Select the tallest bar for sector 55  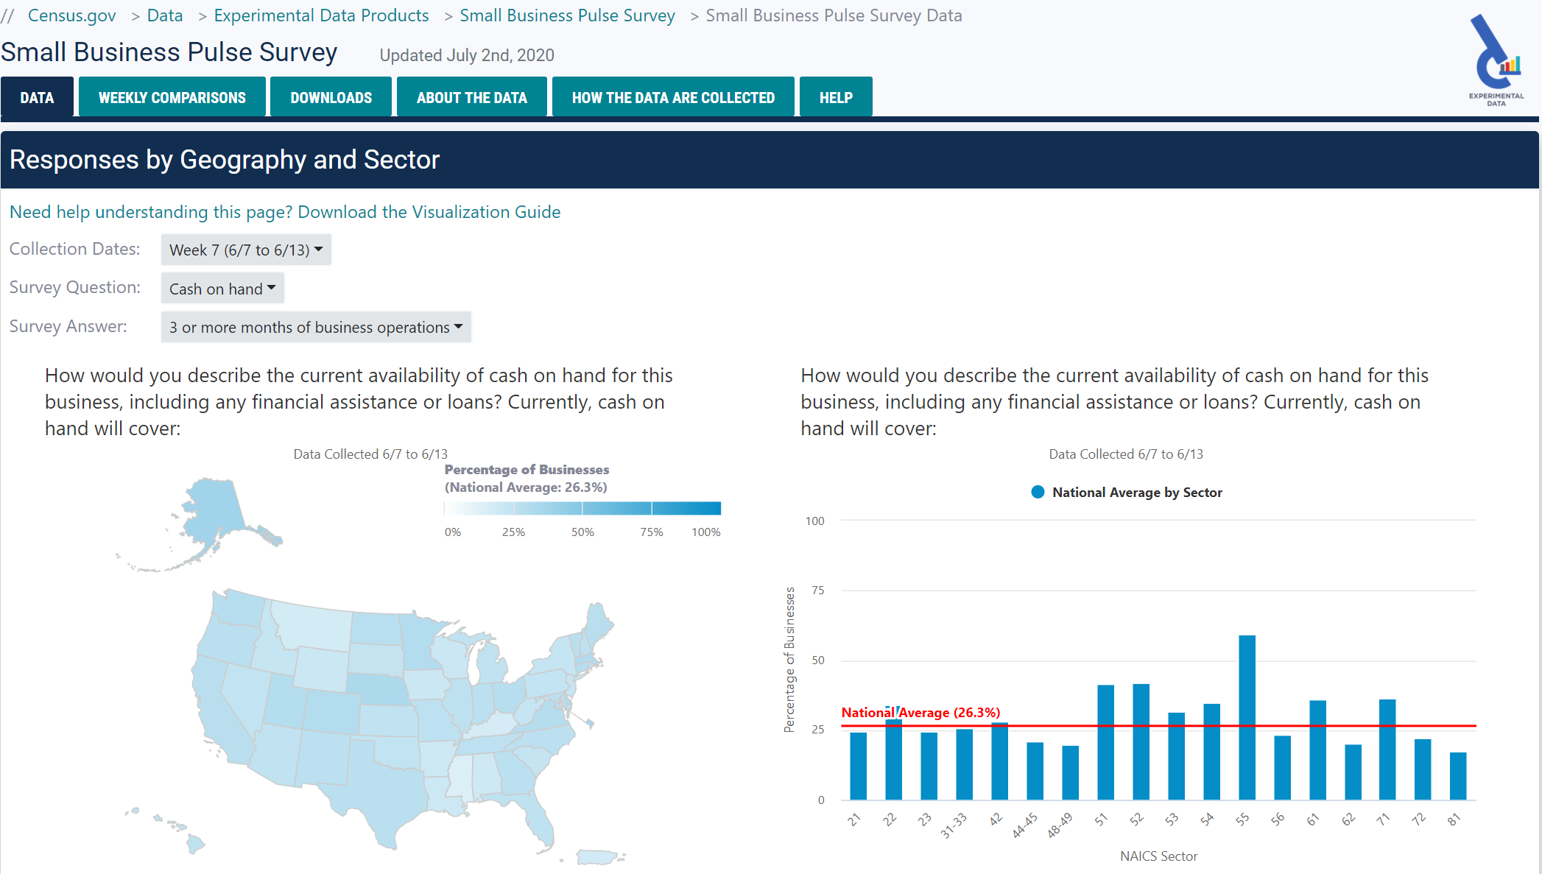tap(1247, 717)
